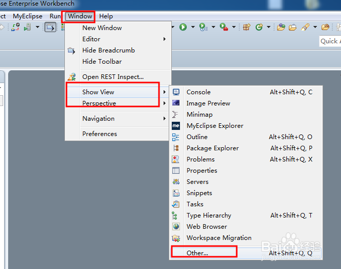Click the Open Type folder icon

pos(281,27)
